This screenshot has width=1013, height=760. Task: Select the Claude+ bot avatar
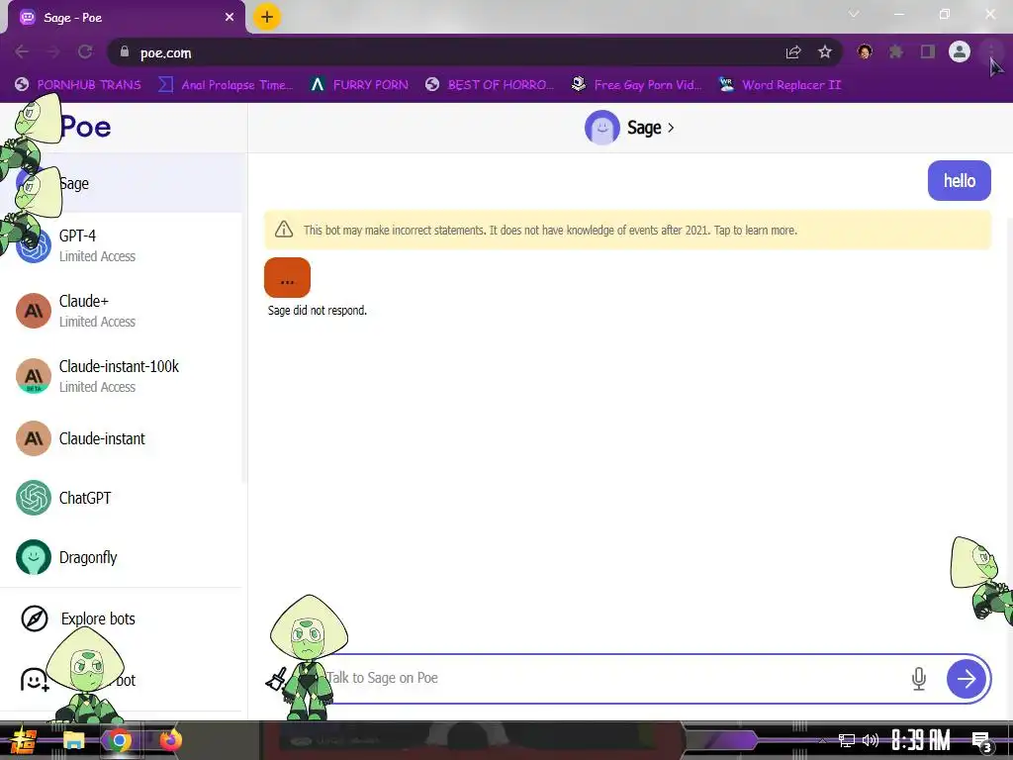coord(34,311)
